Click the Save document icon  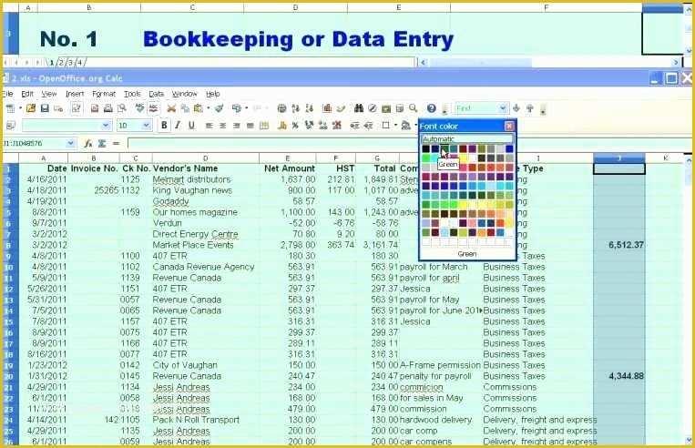click(x=45, y=108)
